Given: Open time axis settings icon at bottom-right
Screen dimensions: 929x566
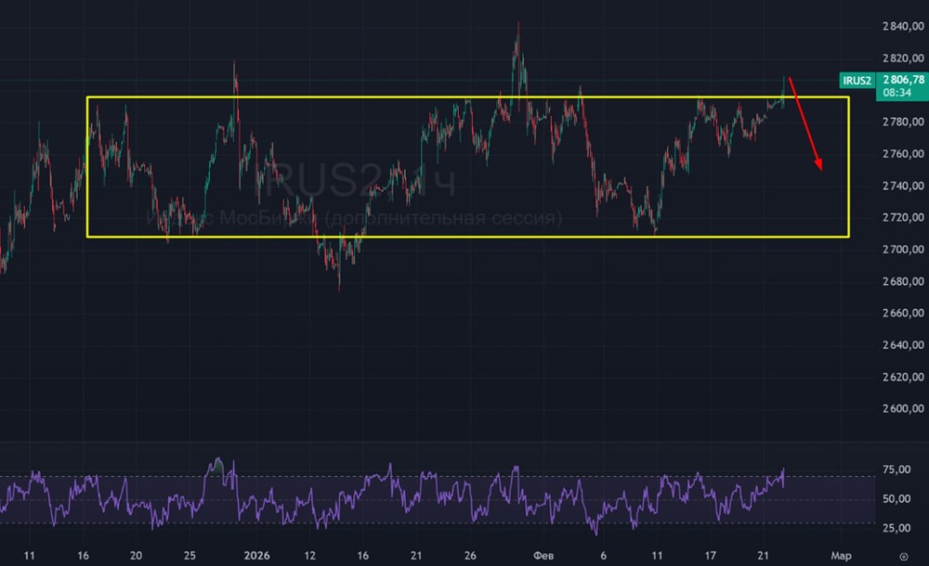Looking at the screenshot, I should [904, 557].
